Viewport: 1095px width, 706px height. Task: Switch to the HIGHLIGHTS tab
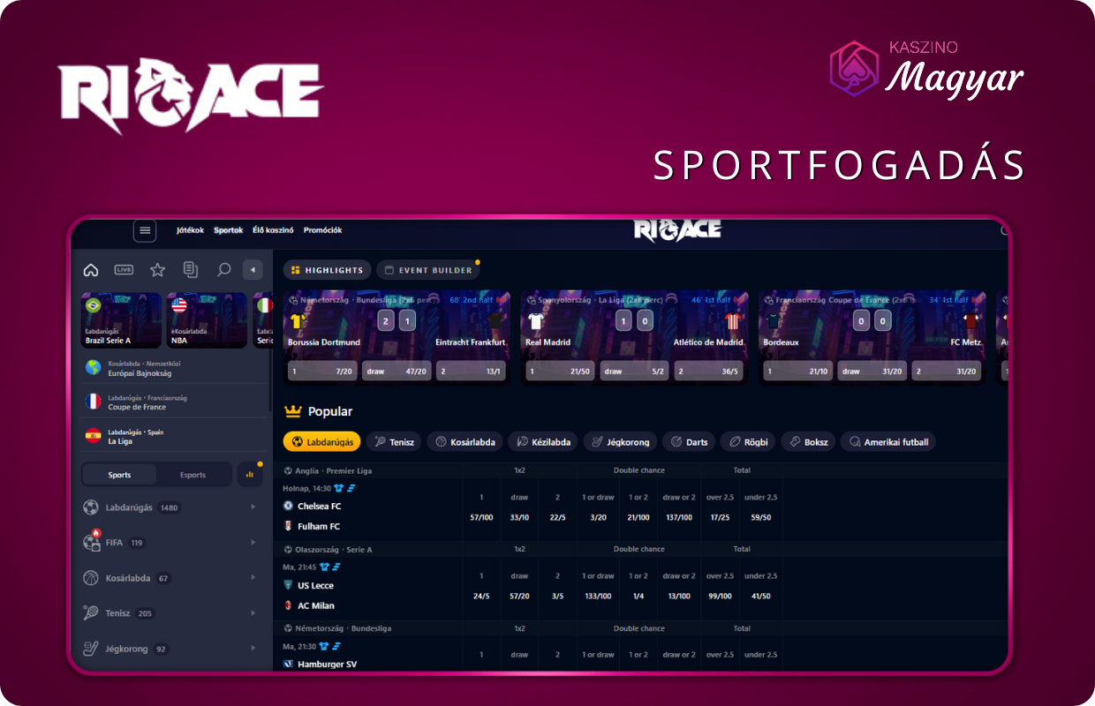327,270
